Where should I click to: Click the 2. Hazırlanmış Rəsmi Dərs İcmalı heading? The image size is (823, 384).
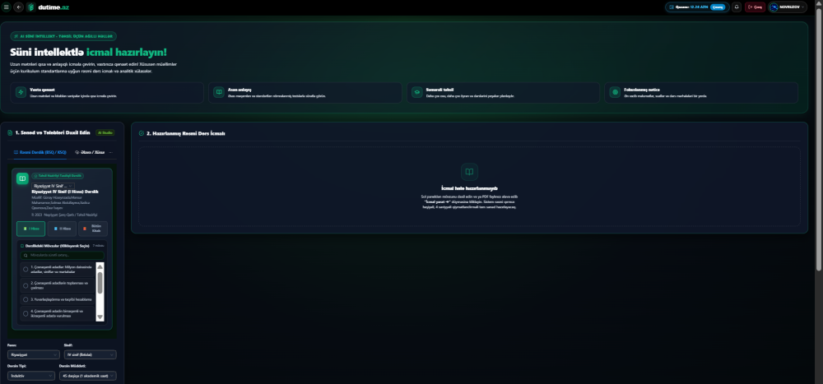click(x=186, y=133)
